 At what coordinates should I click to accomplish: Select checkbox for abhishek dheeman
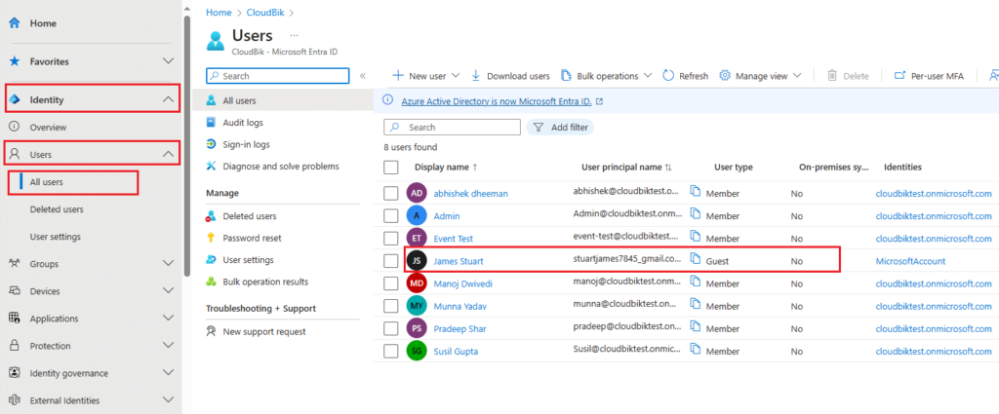[390, 193]
